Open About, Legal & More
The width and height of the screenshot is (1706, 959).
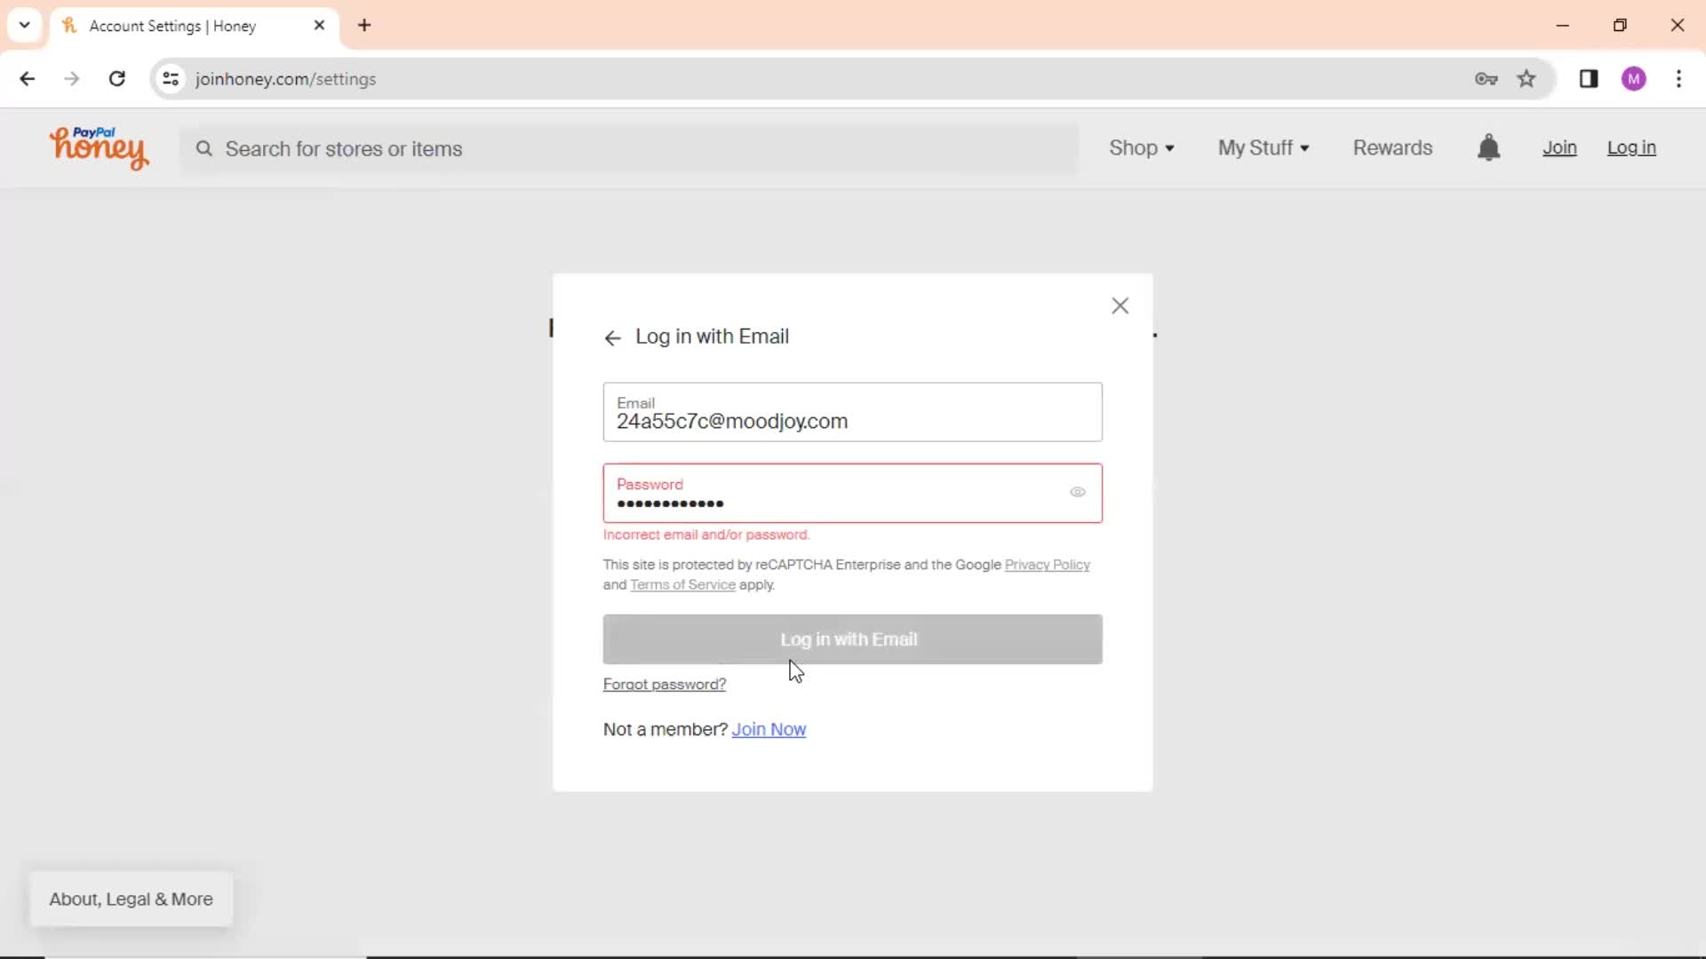(131, 900)
